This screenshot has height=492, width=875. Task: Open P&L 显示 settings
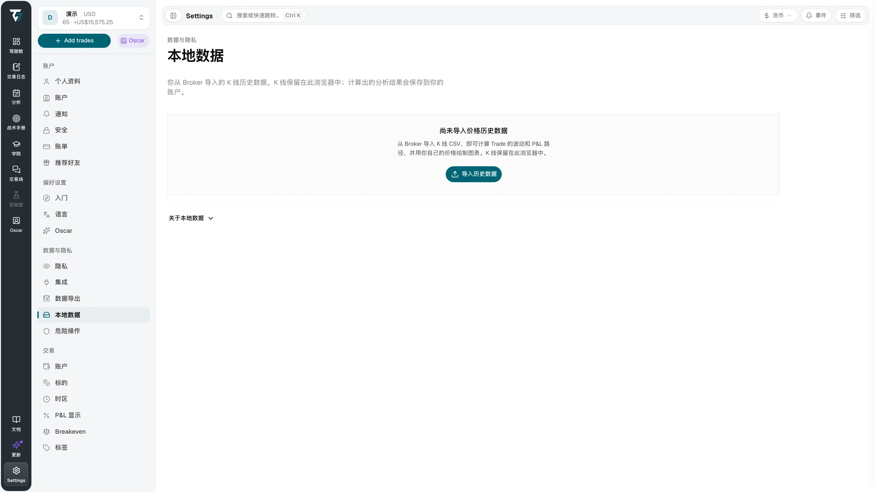tap(93, 415)
